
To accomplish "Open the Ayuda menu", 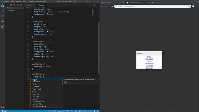I will pyautogui.click(x=44, y=2).
